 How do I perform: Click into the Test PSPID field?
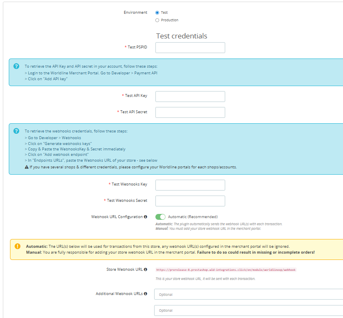tap(190, 47)
